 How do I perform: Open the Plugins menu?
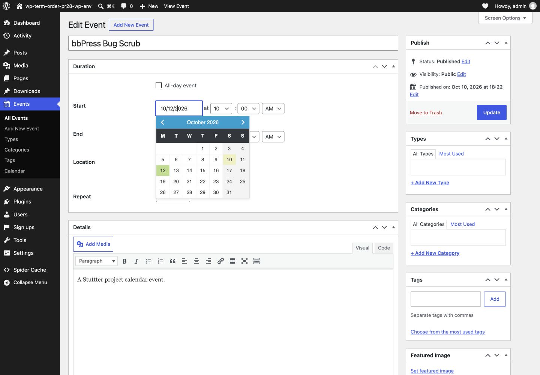coord(30,202)
